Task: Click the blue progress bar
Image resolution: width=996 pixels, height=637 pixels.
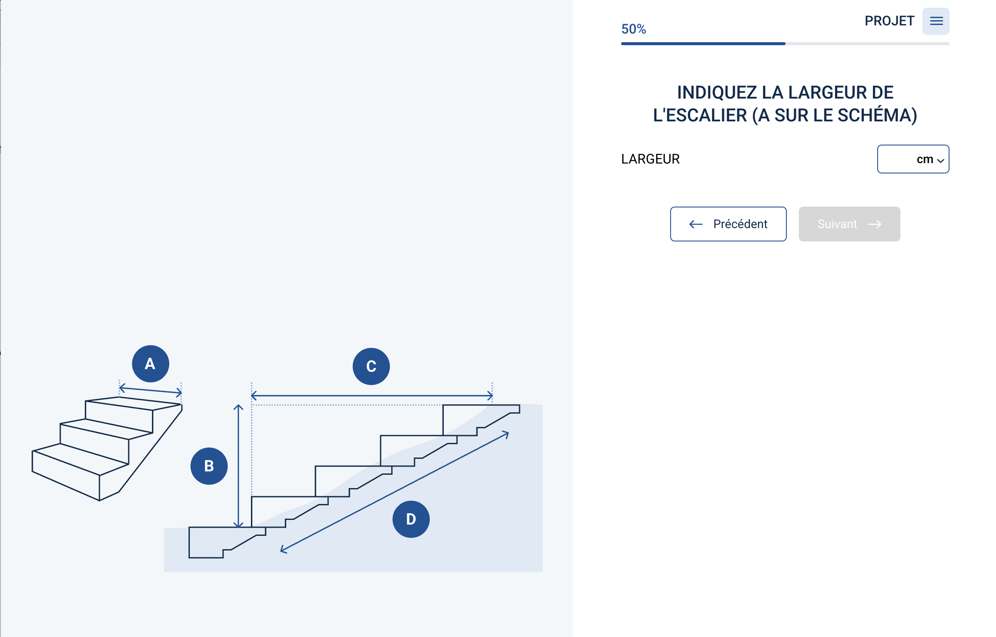Action: click(703, 43)
